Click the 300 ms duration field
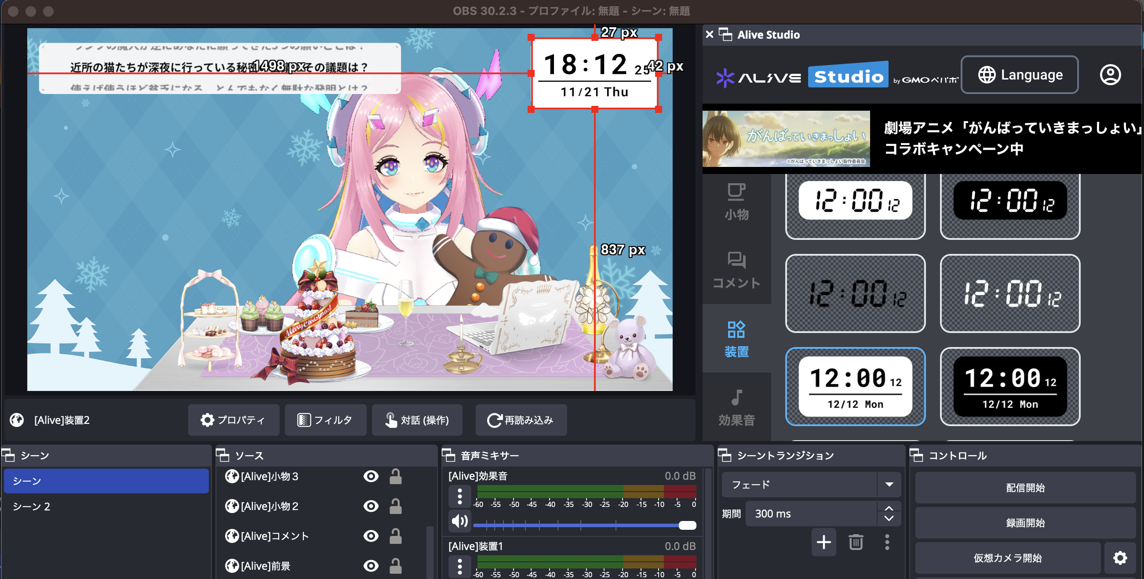The image size is (1144, 579). click(812, 514)
